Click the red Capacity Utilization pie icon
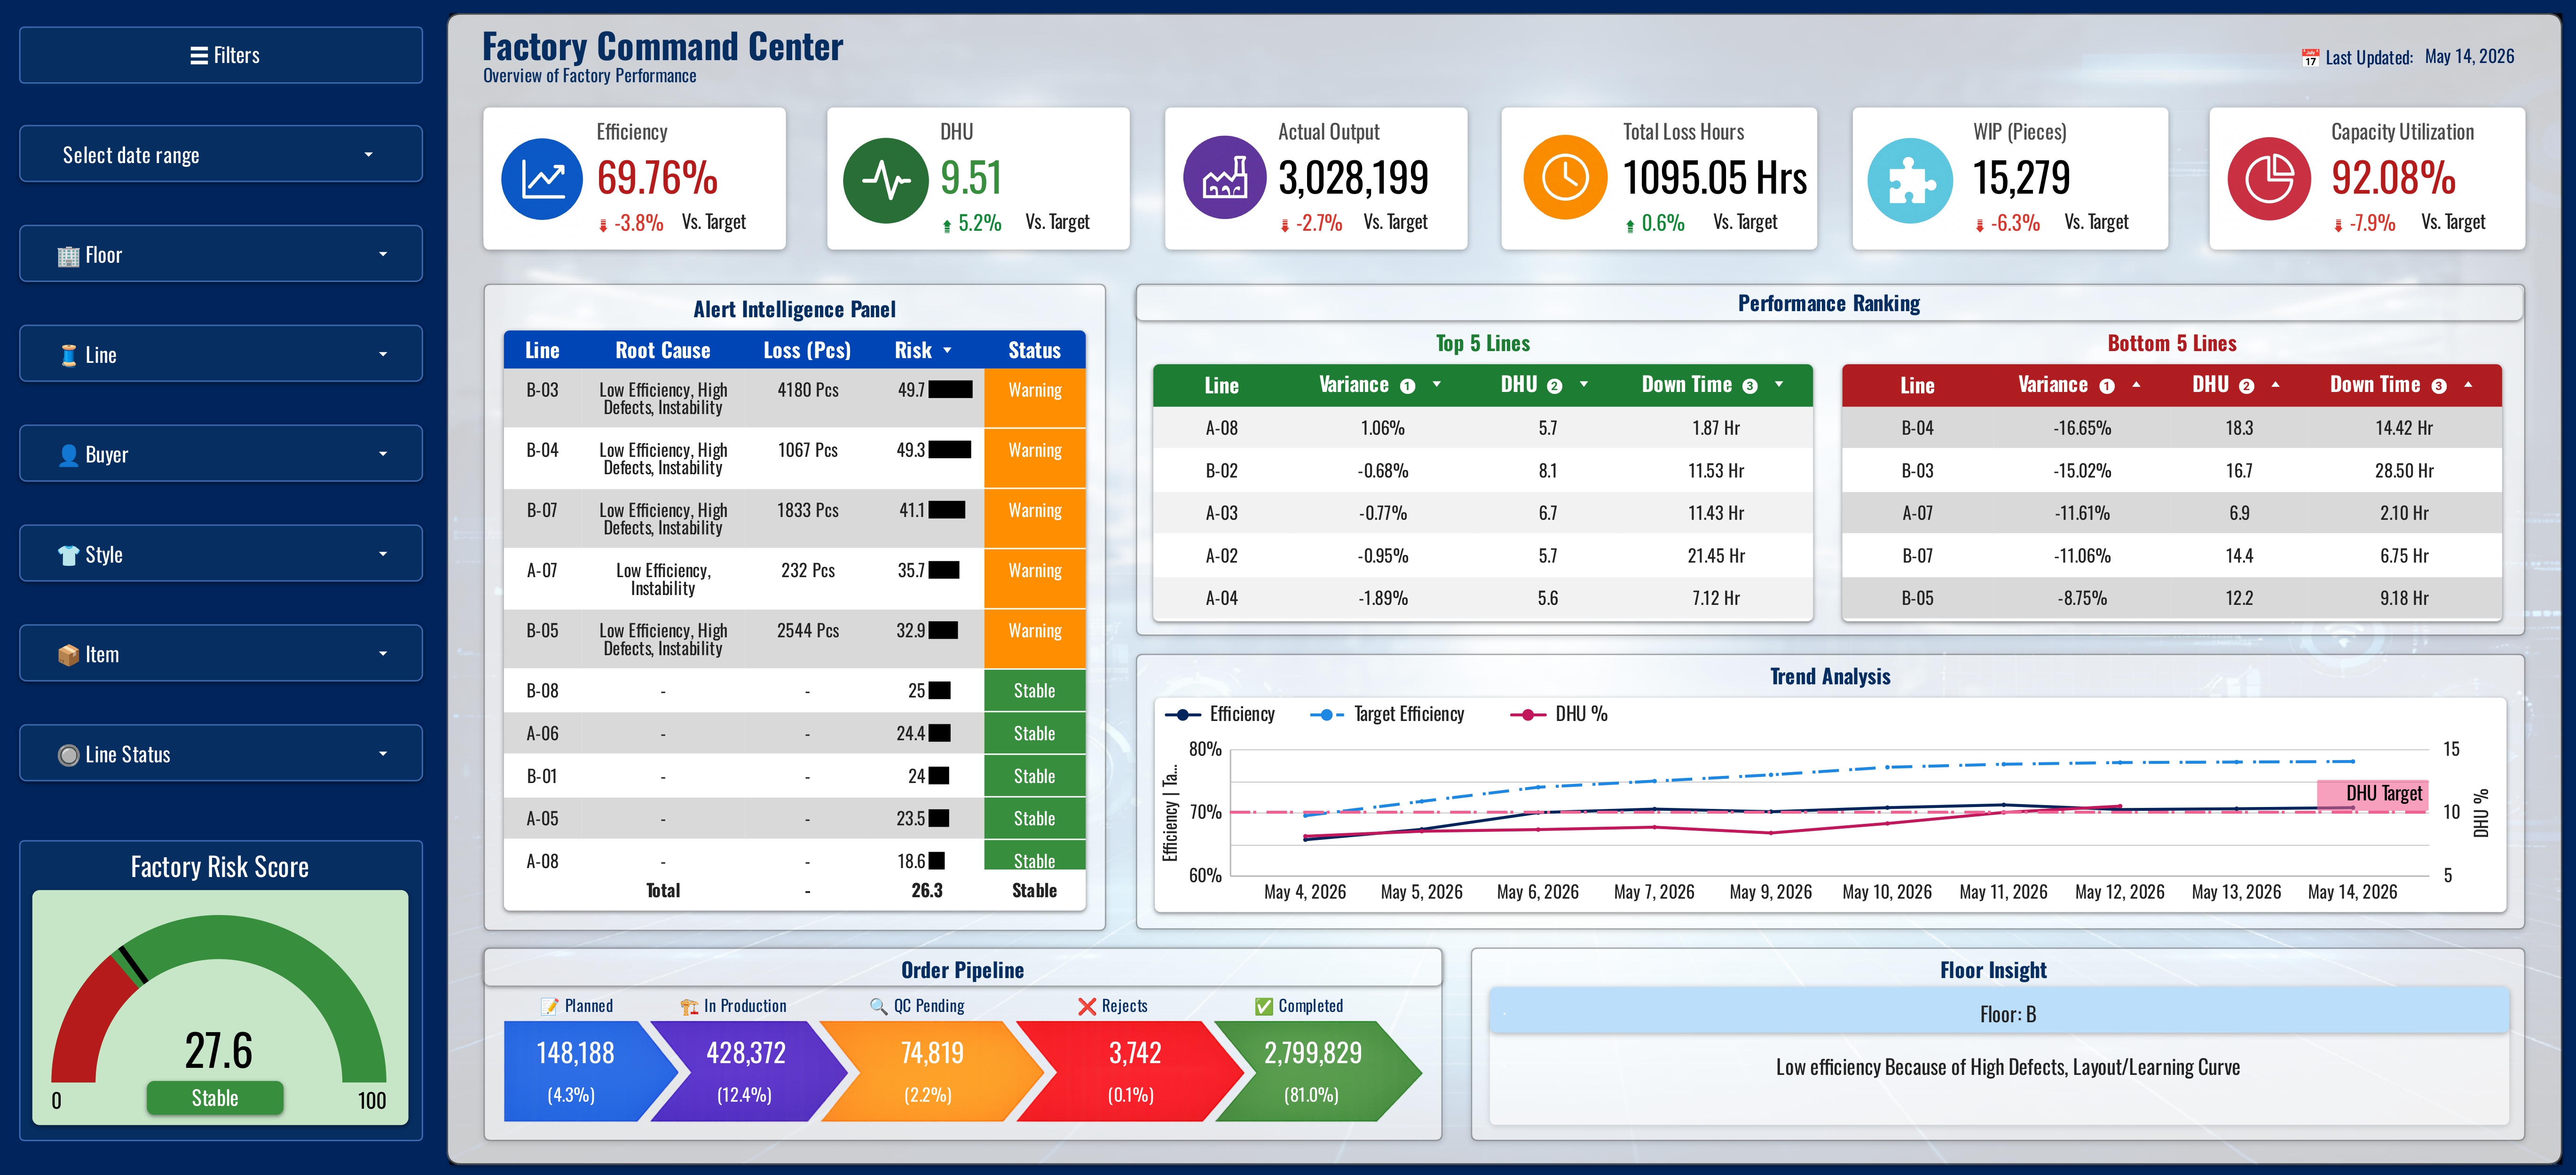The width and height of the screenshot is (2576, 1175). [2269, 179]
